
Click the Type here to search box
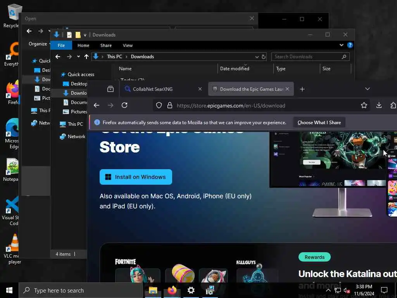pyautogui.click(x=81, y=290)
